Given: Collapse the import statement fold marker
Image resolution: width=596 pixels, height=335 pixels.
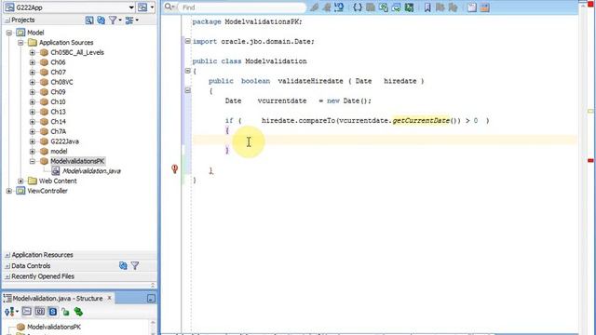Looking at the screenshot, I should coord(187,41).
